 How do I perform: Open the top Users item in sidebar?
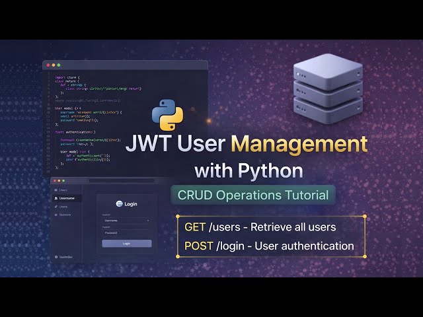click(x=61, y=190)
